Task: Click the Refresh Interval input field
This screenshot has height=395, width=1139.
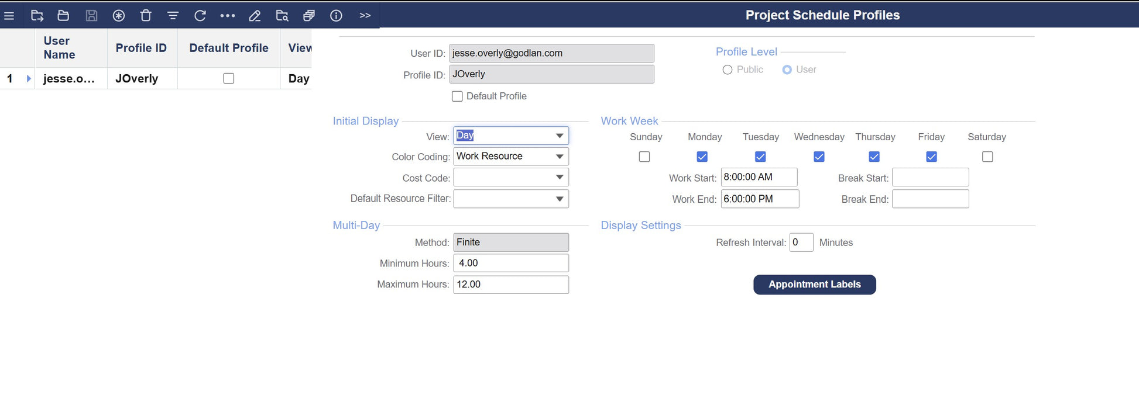Action: tap(801, 242)
